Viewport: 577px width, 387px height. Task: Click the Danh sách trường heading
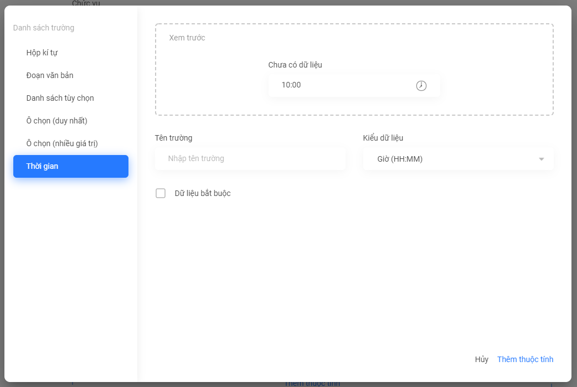point(43,28)
